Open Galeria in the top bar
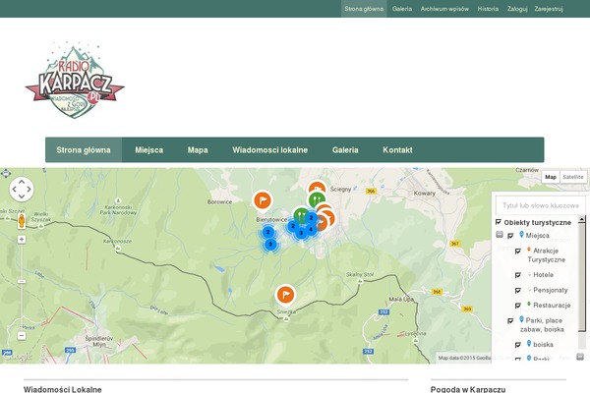The width and height of the screenshot is (590, 393). [x=402, y=9]
